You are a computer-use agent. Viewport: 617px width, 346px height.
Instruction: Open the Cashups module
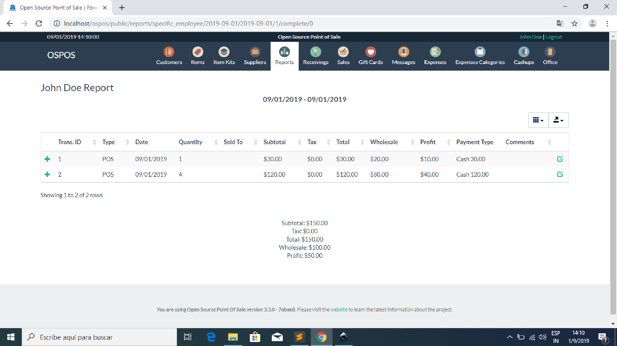pyautogui.click(x=524, y=56)
